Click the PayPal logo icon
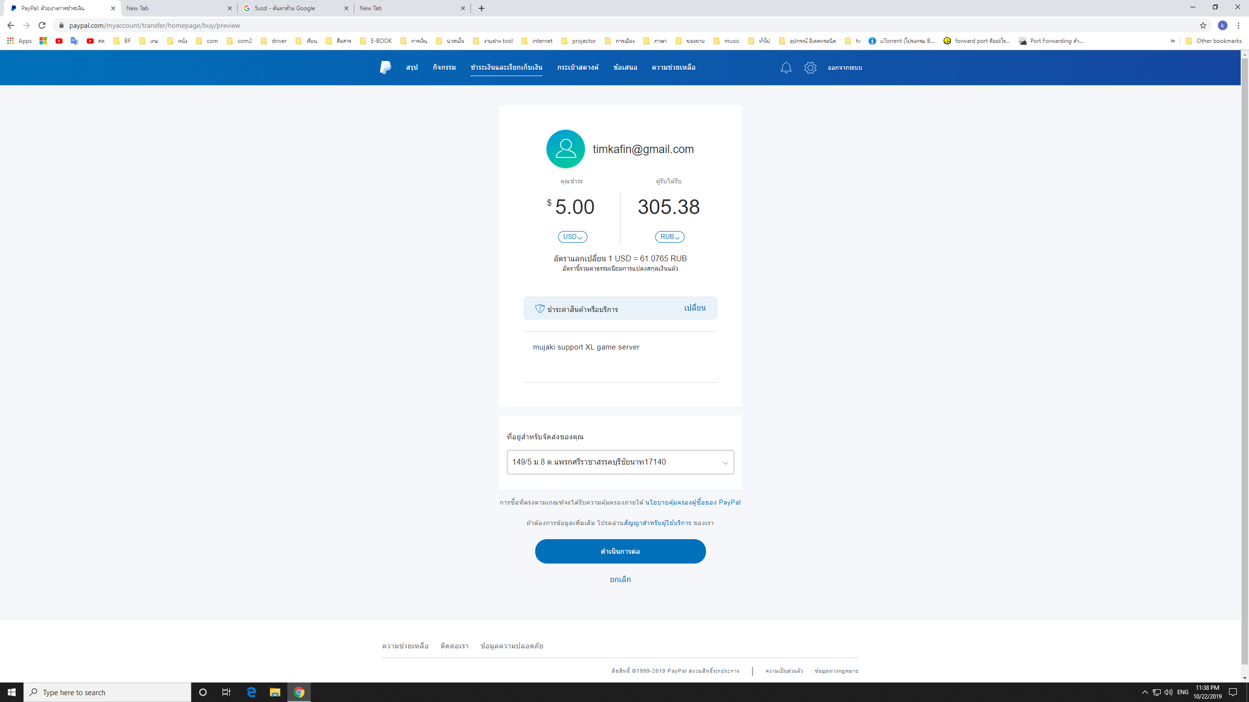 point(385,67)
